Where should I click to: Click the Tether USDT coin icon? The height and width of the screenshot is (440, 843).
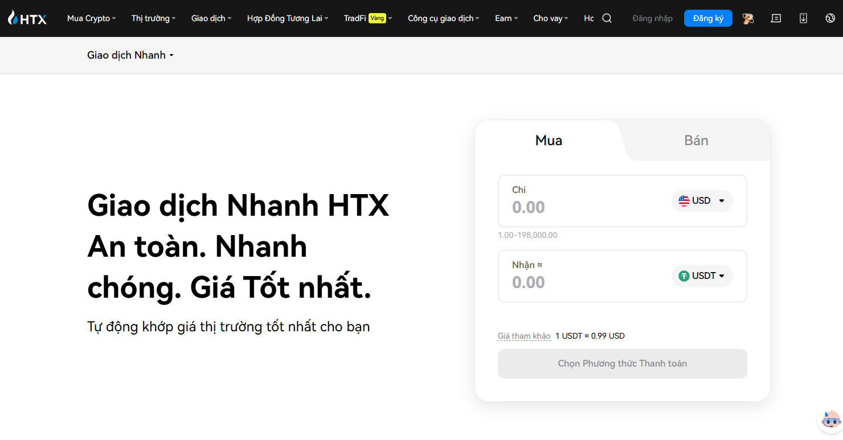(x=684, y=276)
